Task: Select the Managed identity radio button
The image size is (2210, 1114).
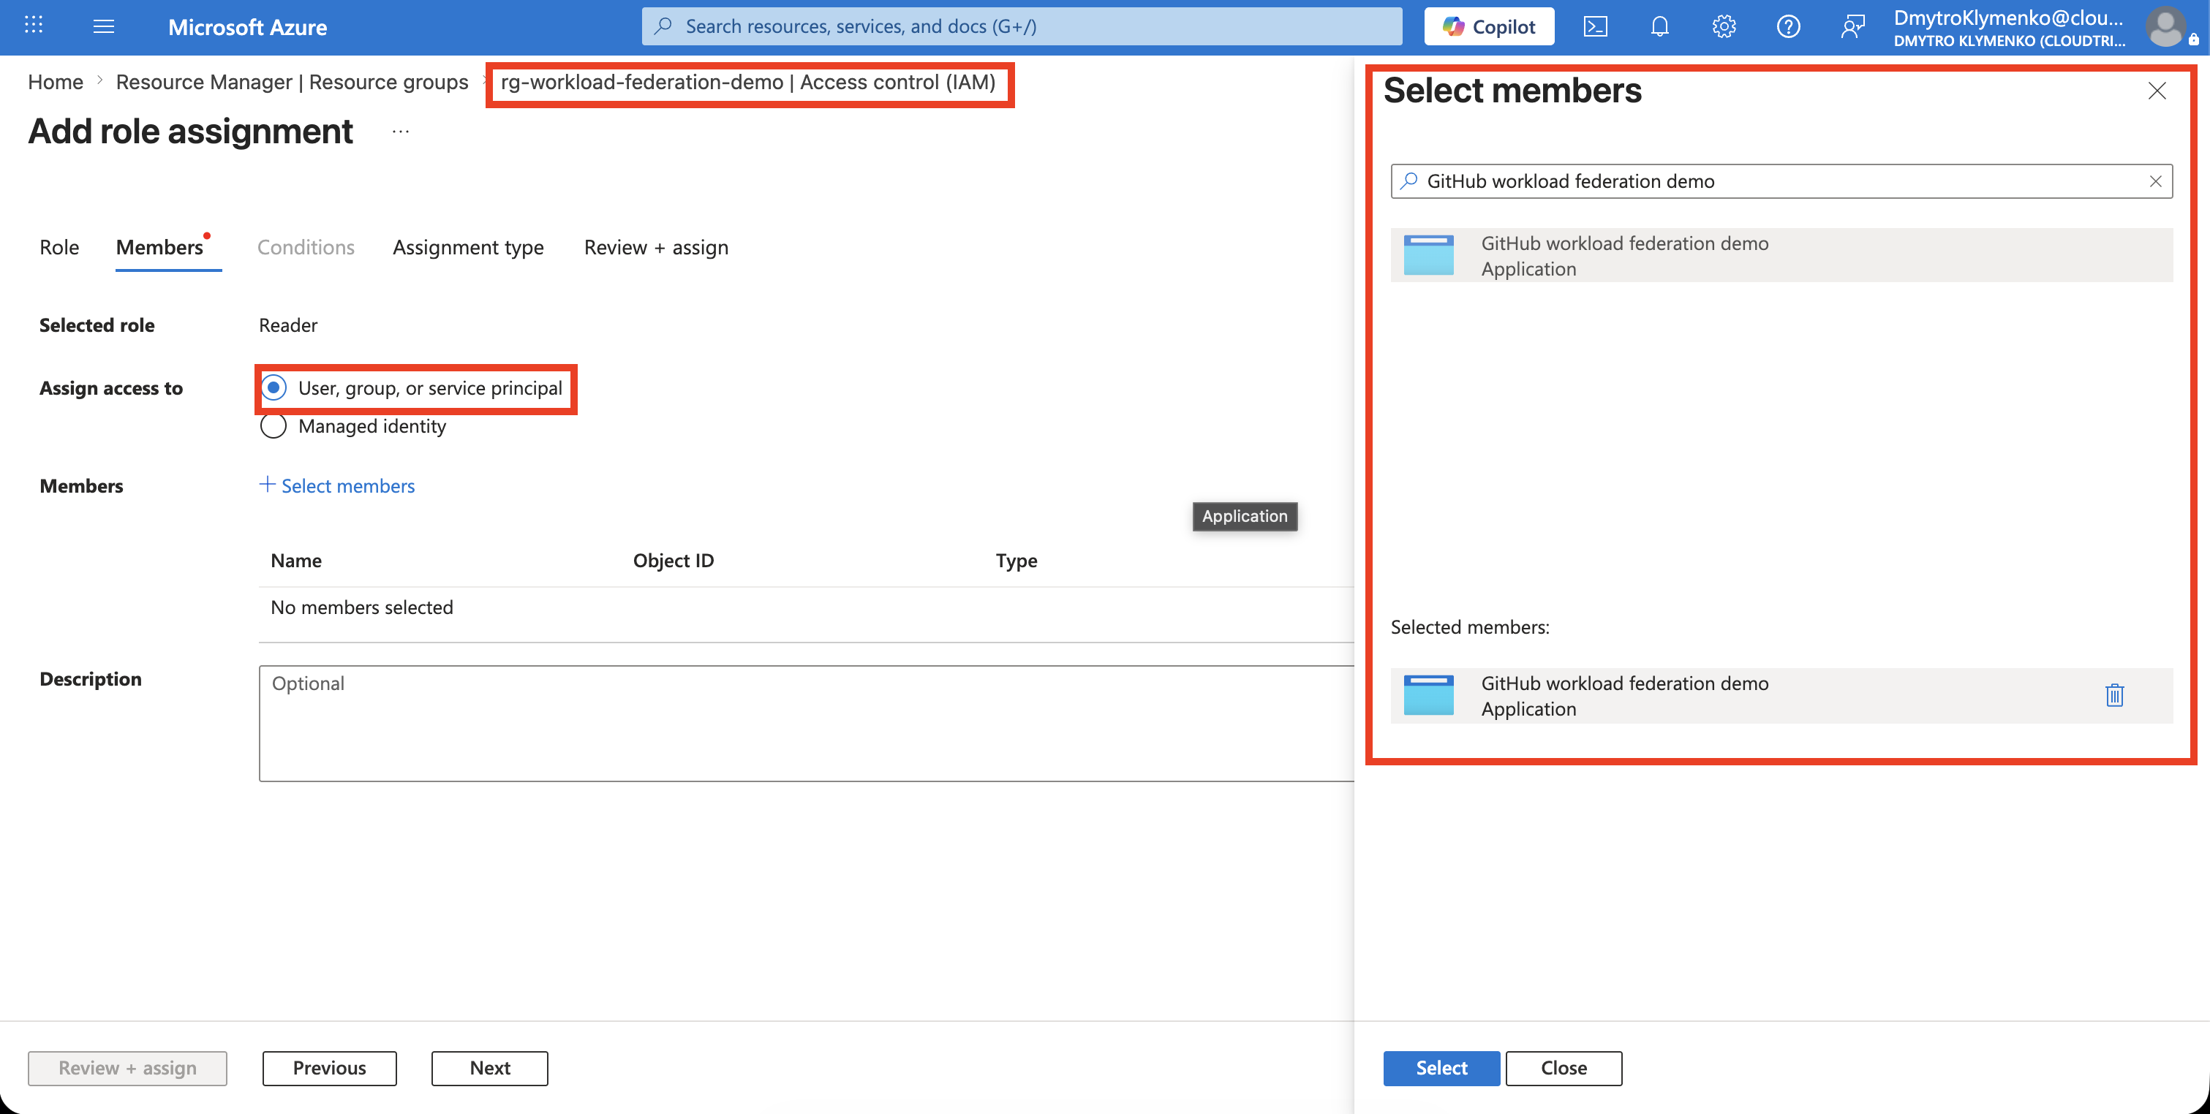Action: 273,426
